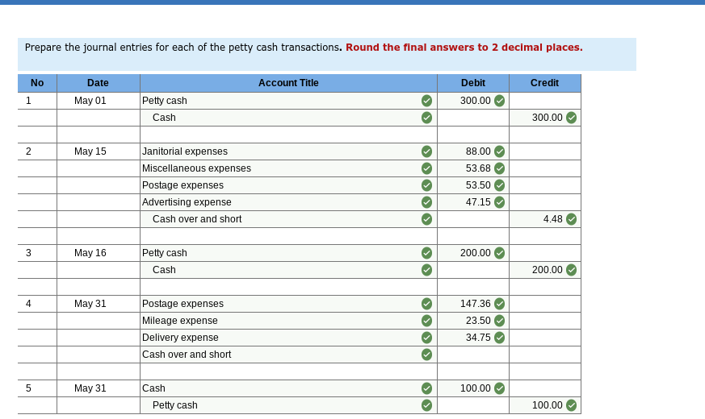Screen dimensions: 705x419
Task: Click the Cash credit line under May 16
Action: (x=288, y=270)
